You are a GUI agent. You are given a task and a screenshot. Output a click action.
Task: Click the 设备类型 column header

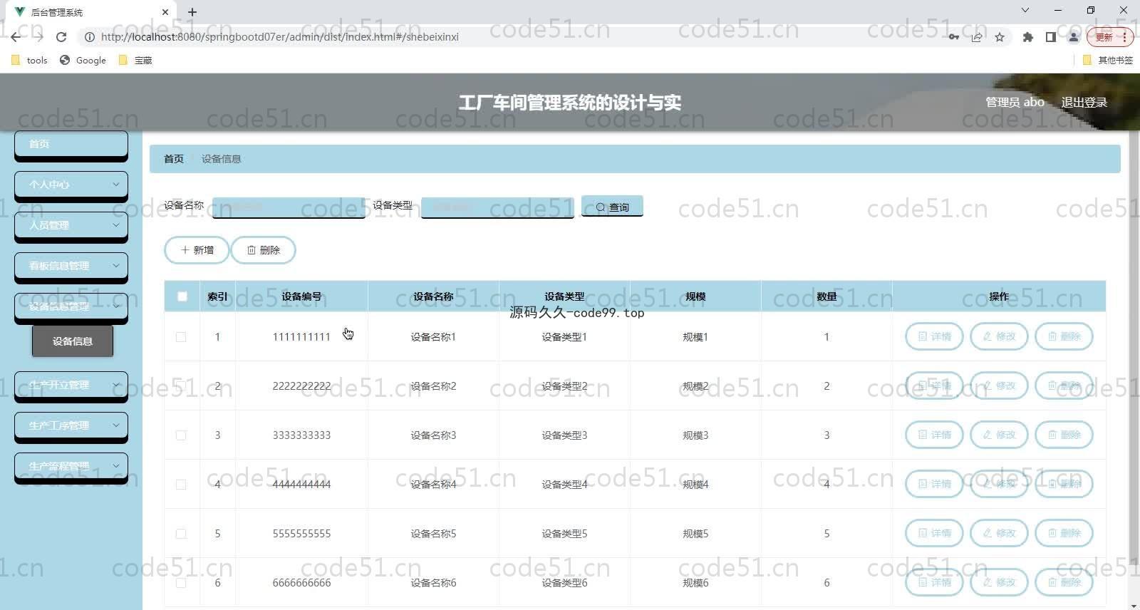coord(564,296)
